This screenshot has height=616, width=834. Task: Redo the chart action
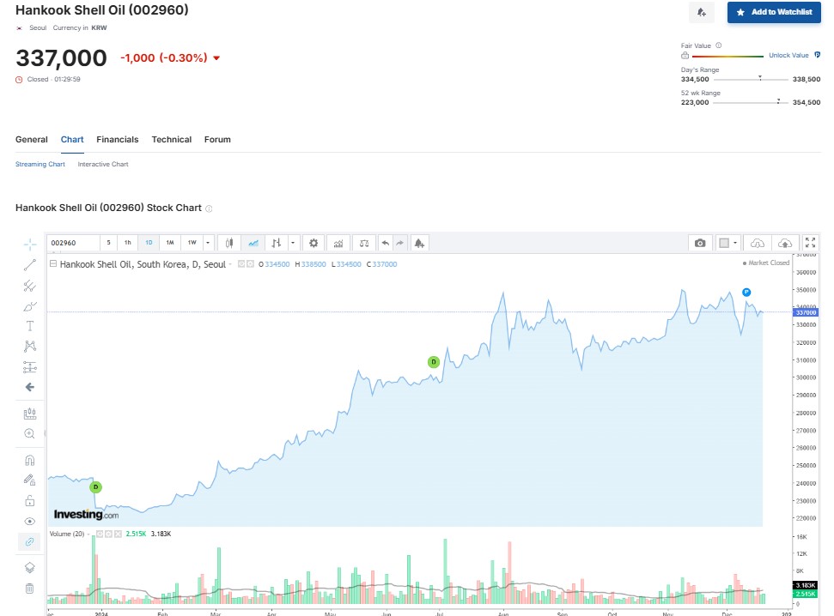(x=400, y=243)
